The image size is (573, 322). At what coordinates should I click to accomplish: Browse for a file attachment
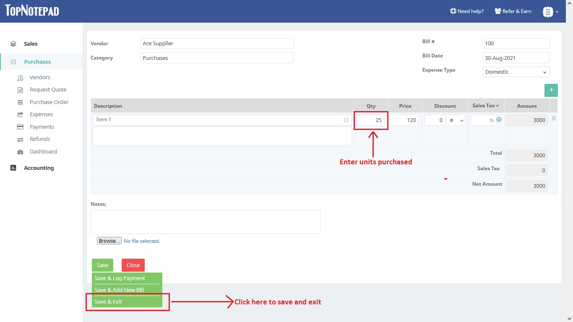click(x=109, y=241)
